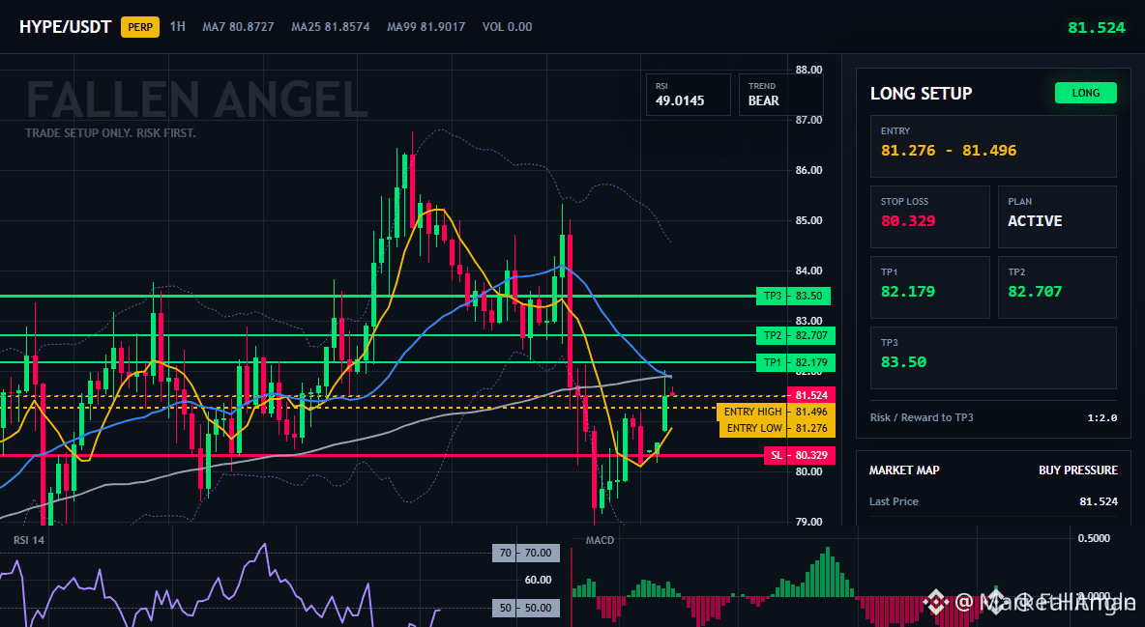Click the 1:2.0 risk reward value
The height and width of the screenshot is (627, 1145).
tap(1102, 417)
